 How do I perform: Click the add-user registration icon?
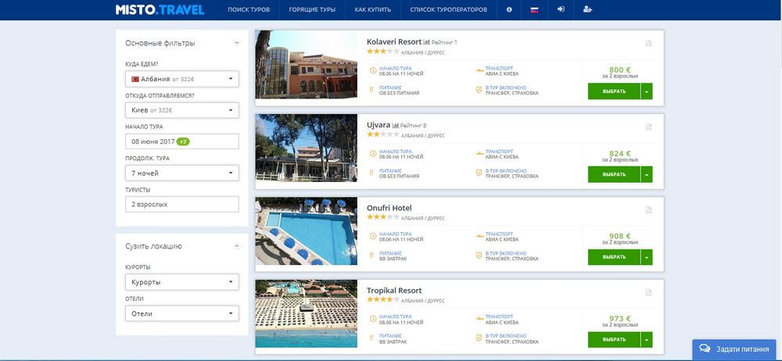(x=587, y=10)
